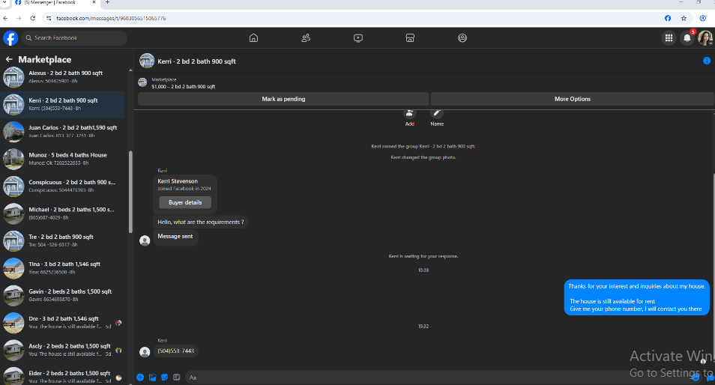Open the Groups icon in top navigation
This screenshot has height=385, width=715.
[462, 37]
